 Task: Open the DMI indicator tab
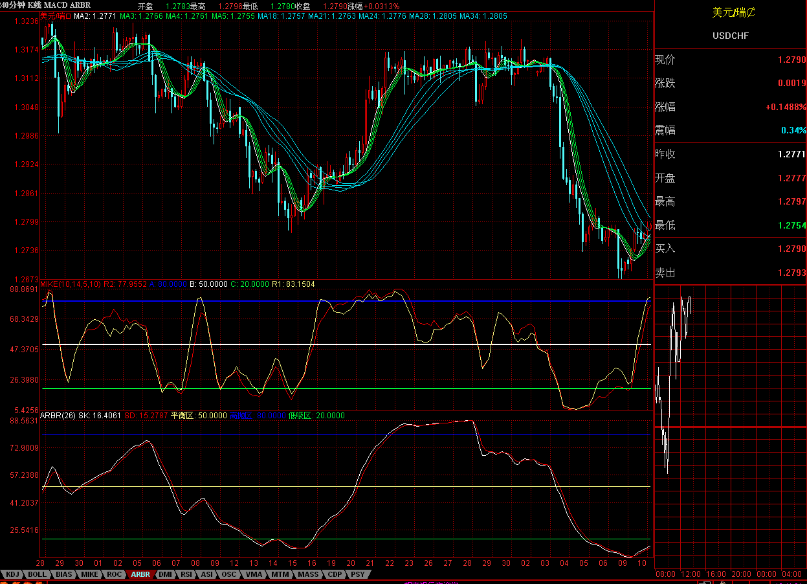coord(166,574)
